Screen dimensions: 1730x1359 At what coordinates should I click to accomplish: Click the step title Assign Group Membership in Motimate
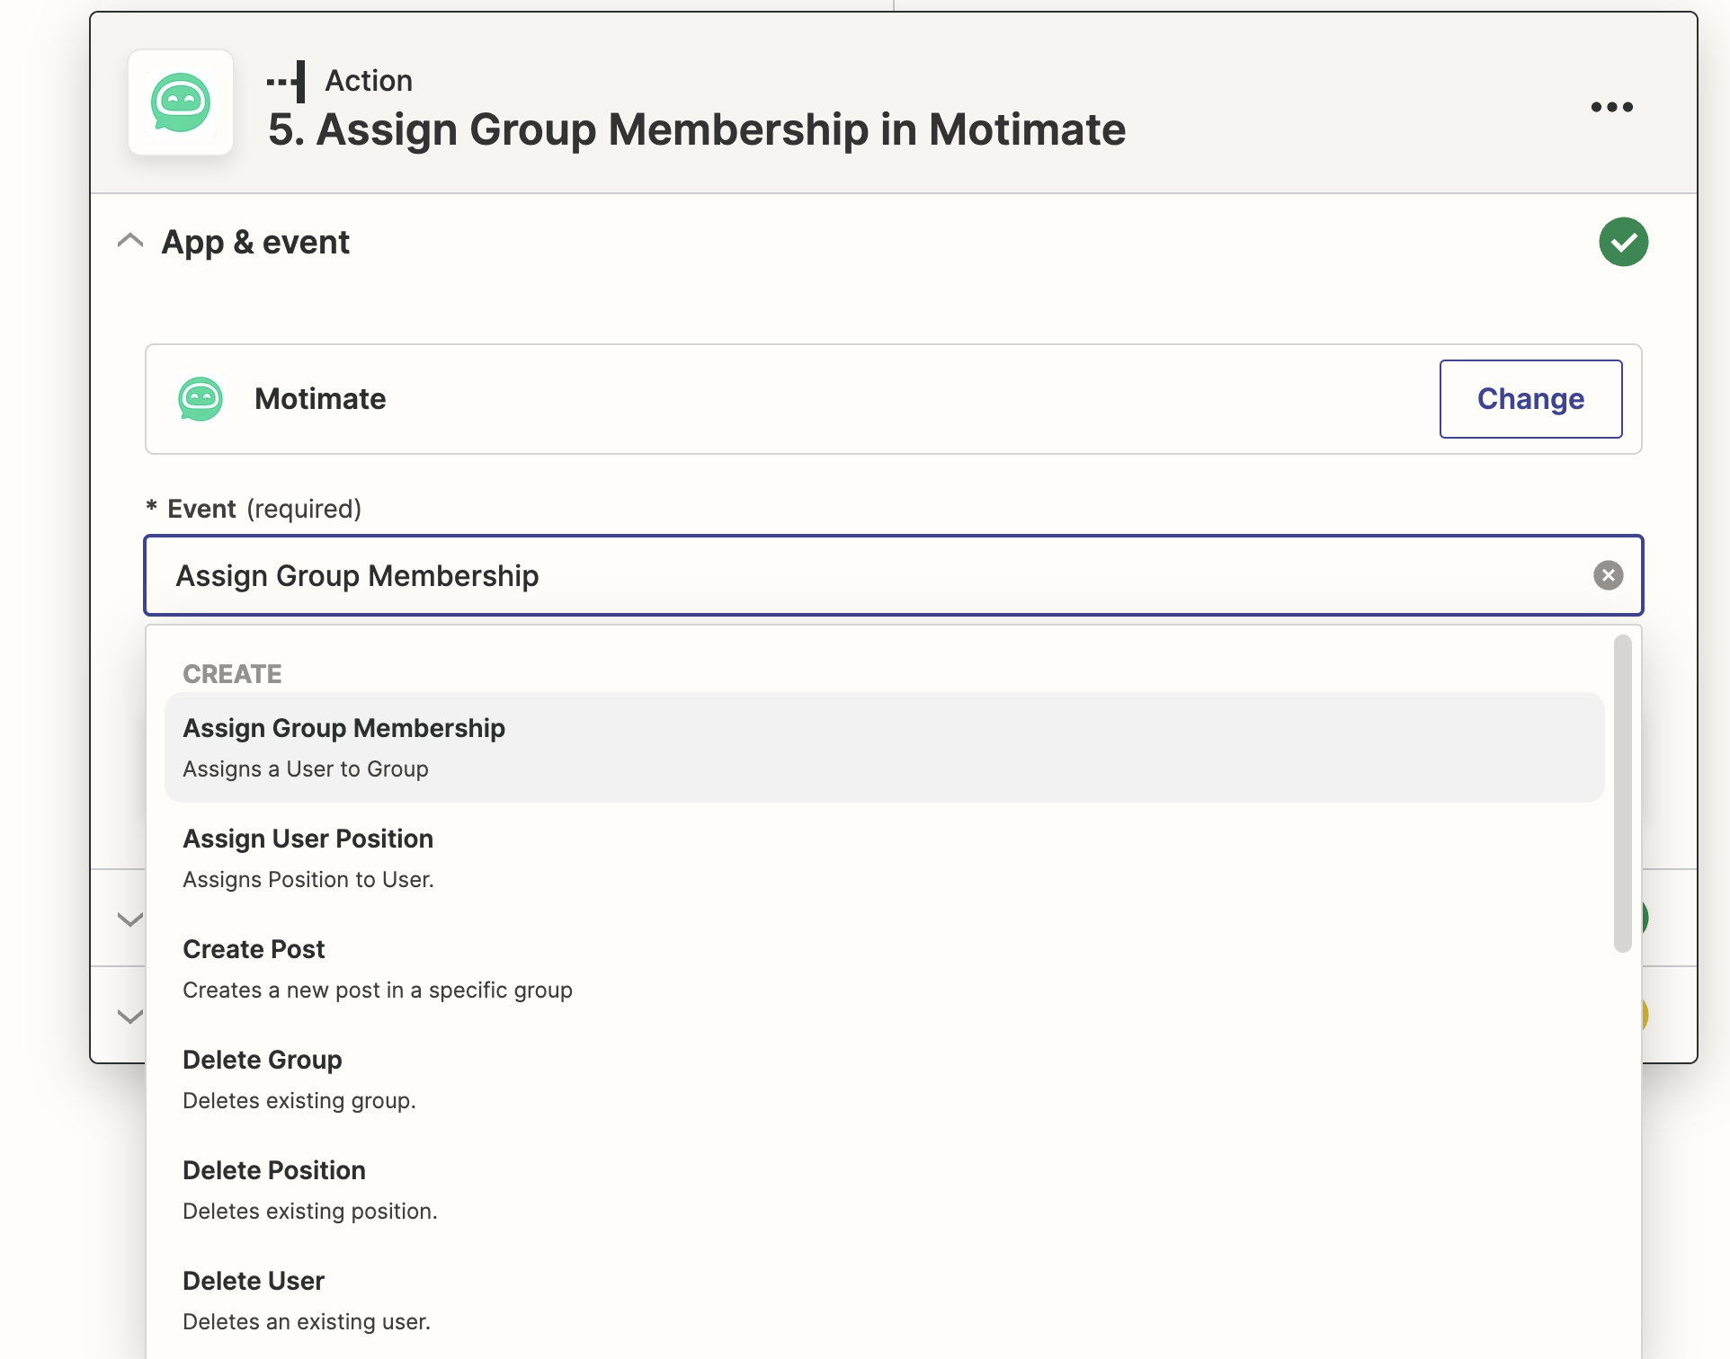click(697, 129)
